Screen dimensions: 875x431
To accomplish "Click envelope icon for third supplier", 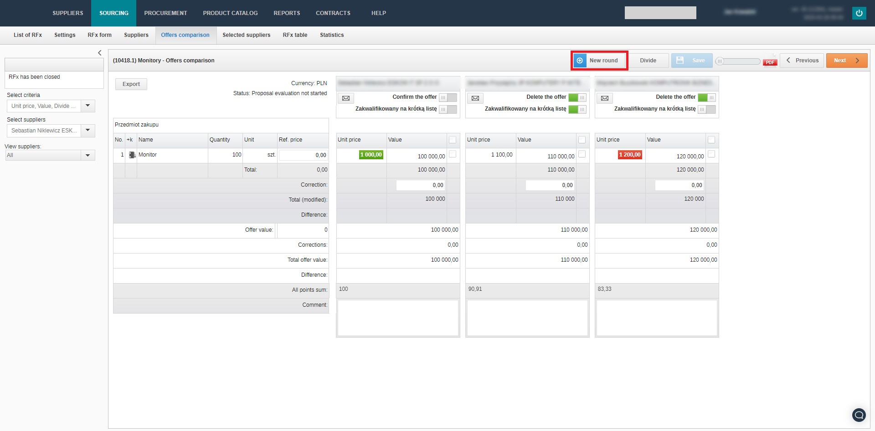I will (x=605, y=98).
